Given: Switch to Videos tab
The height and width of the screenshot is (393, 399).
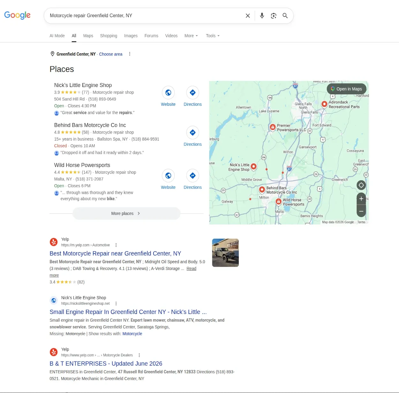Looking at the screenshot, I should (171, 36).
